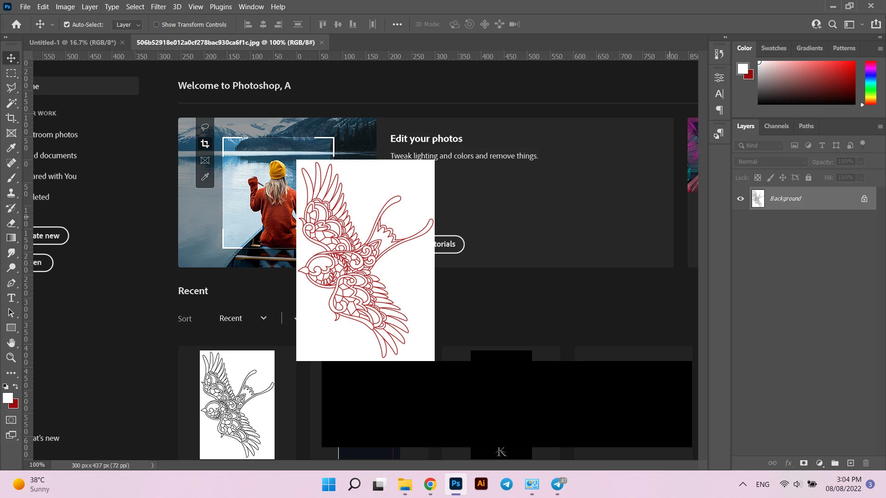Viewport: 886px width, 498px height.
Task: Select the Crop tool in toolbar
Action: click(x=11, y=118)
